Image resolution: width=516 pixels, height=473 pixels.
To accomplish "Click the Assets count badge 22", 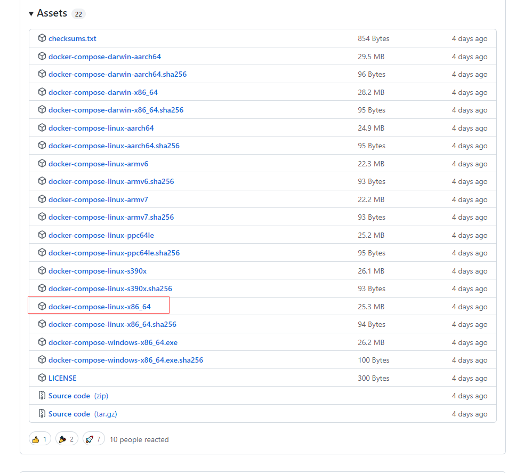I will (78, 14).
